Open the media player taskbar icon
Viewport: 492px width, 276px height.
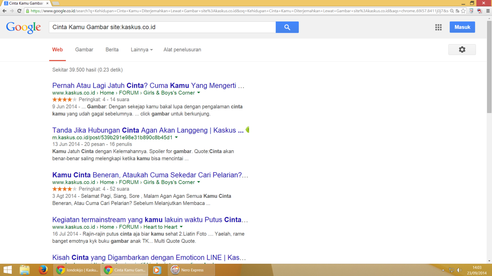[x=157, y=270]
